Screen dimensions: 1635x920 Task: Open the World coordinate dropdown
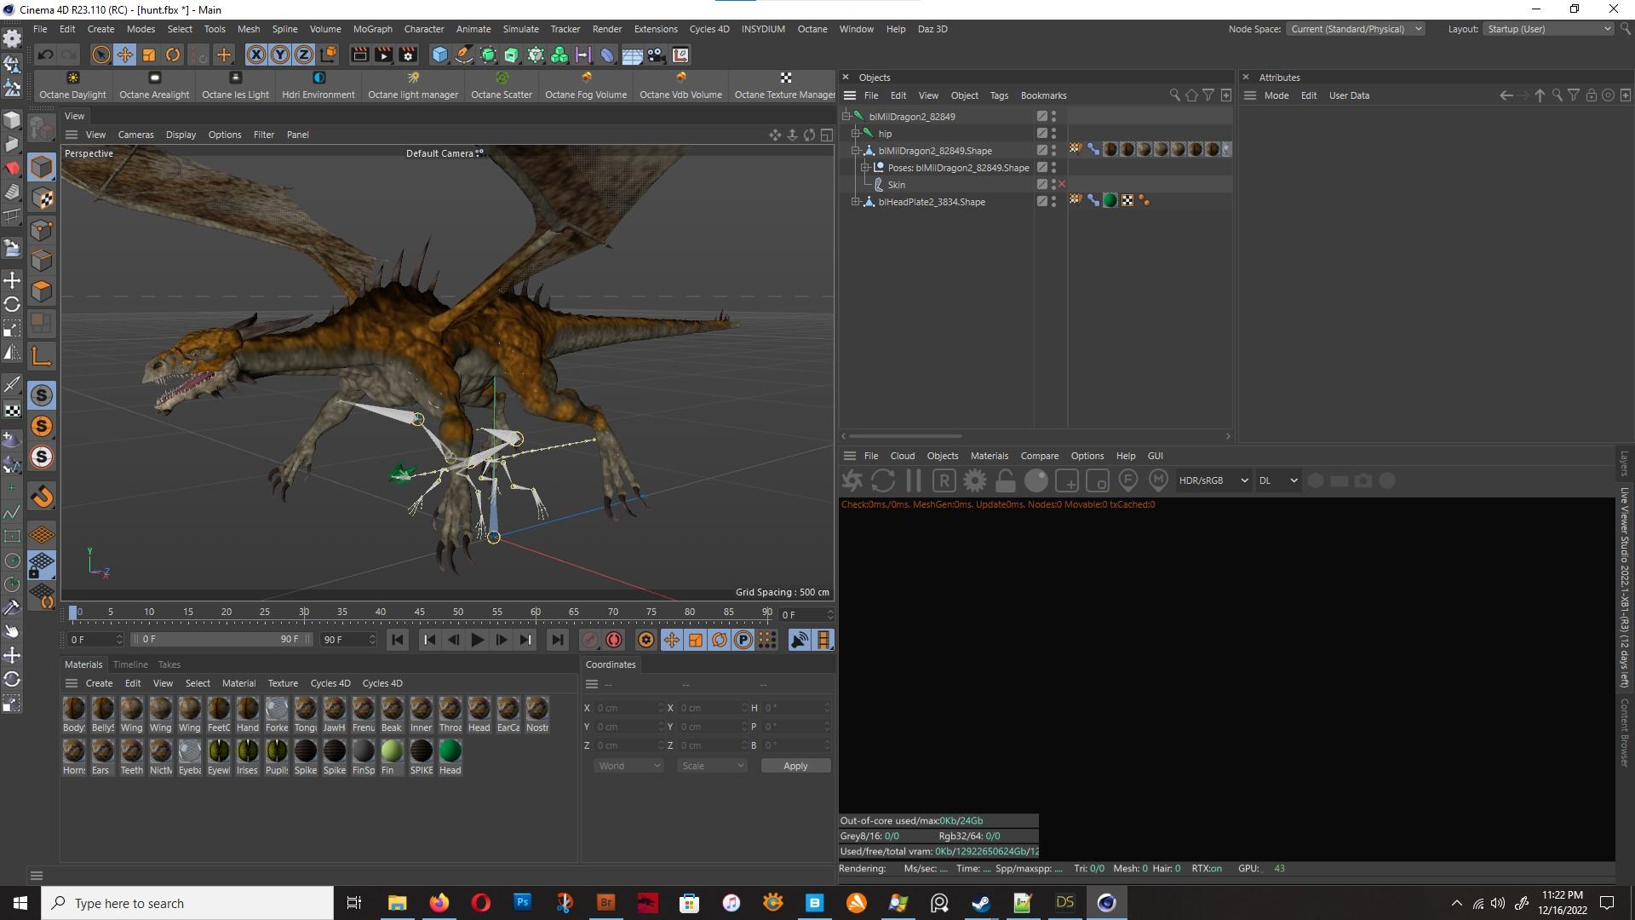click(628, 766)
